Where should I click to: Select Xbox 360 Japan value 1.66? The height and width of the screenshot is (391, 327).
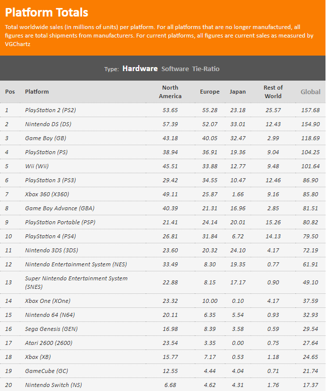(238, 194)
